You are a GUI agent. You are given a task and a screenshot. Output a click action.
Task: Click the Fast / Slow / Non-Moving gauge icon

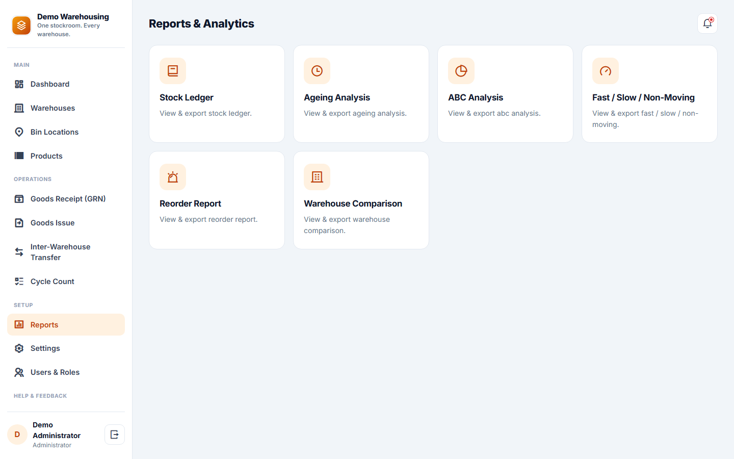(606, 71)
